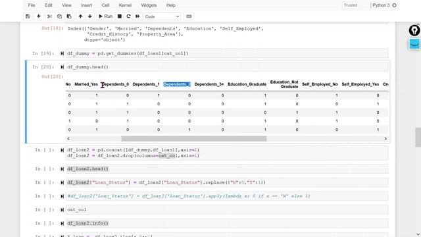Insert a cell below with the plus icon

click(x=39, y=16)
